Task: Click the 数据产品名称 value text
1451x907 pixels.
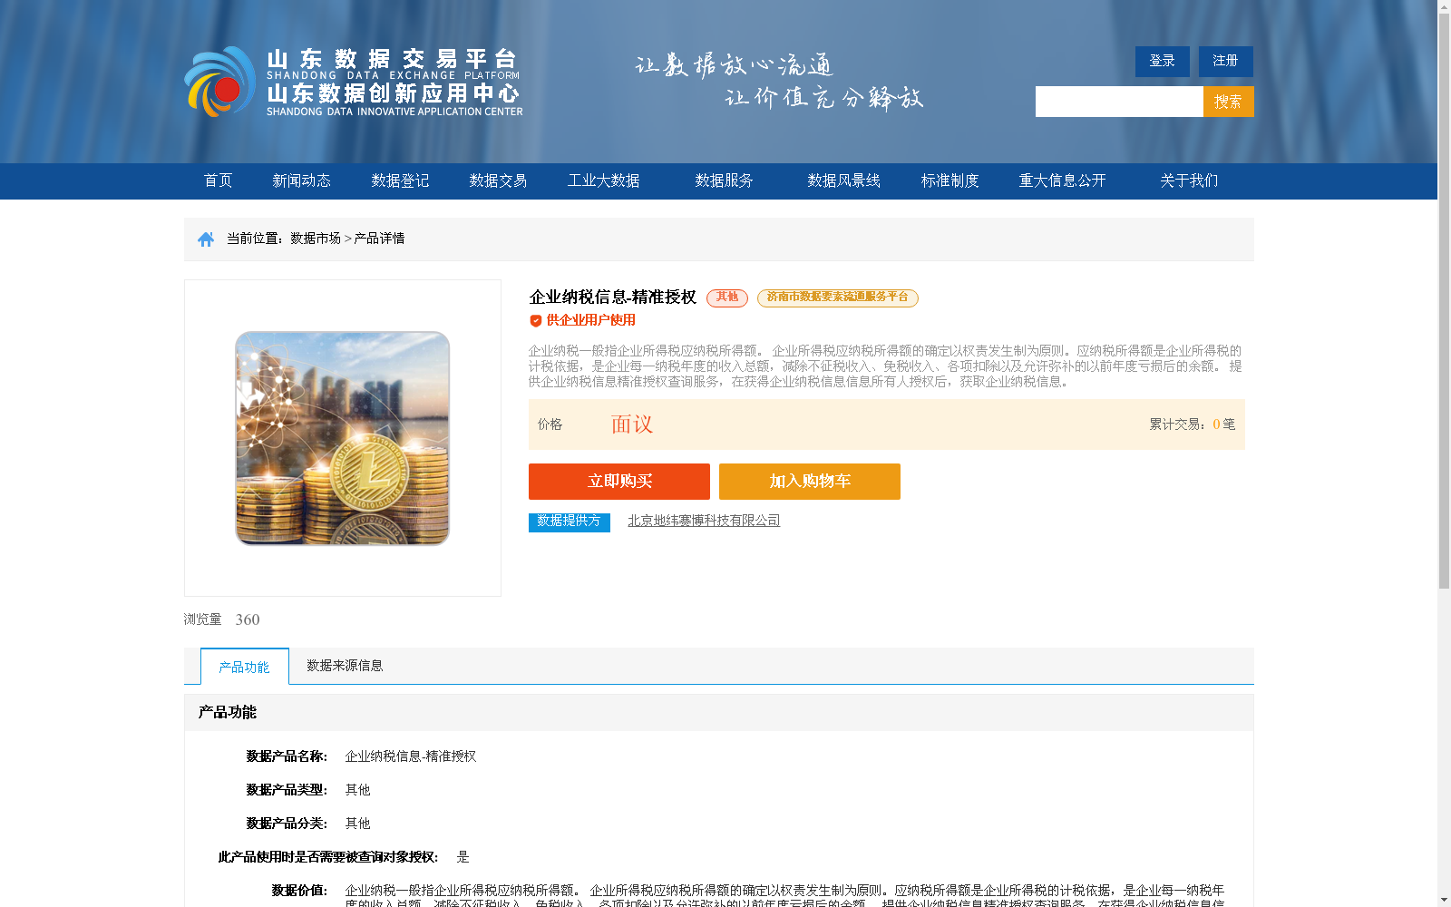Action: click(x=411, y=756)
